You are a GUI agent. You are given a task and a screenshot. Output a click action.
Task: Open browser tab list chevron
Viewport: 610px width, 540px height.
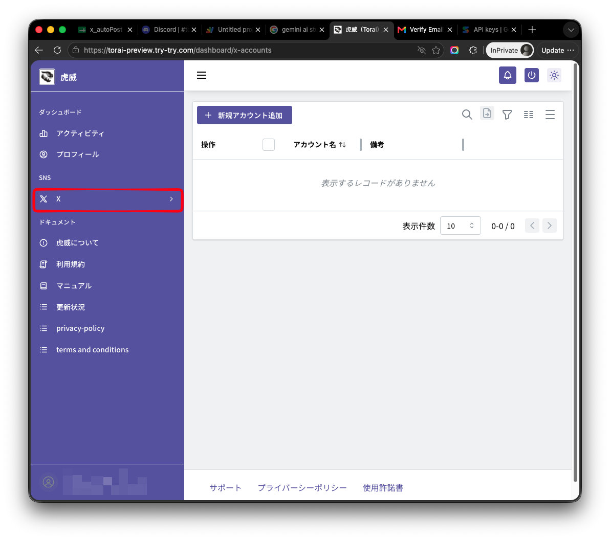click(571, 30)
